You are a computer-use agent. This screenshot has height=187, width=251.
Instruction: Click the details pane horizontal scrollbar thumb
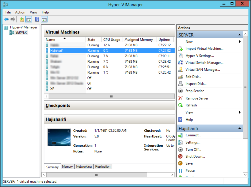pyautogui.click(x=96, y=175)
